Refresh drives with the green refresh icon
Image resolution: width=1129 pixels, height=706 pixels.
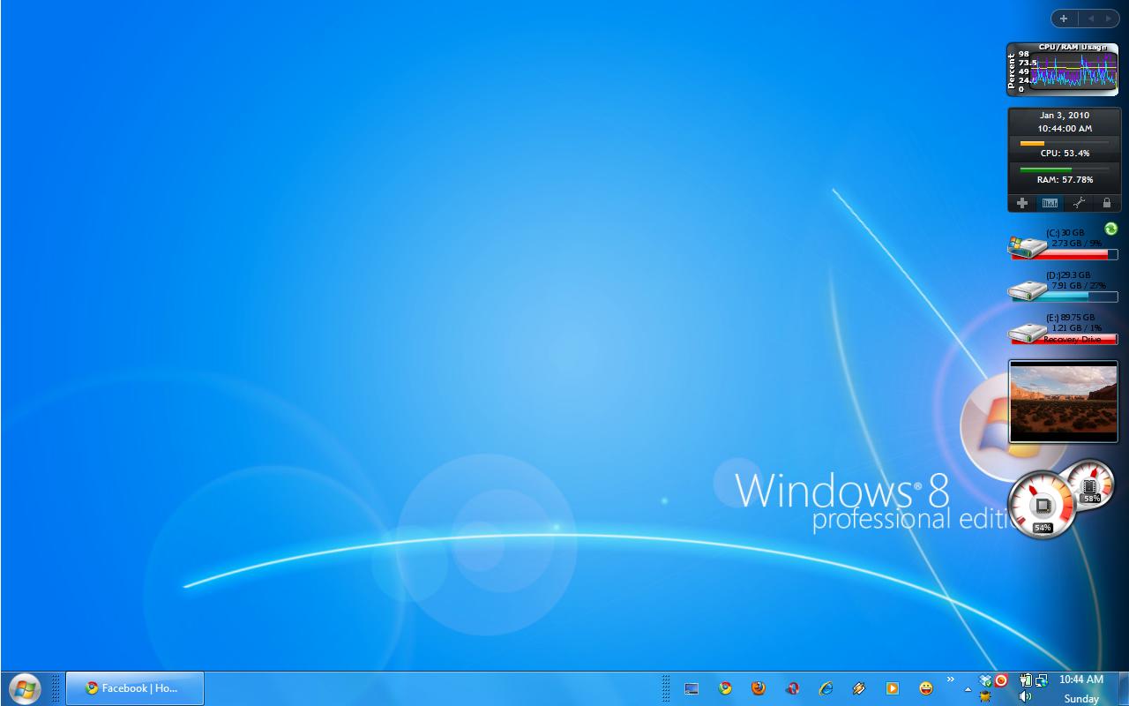coord(1110,229)
